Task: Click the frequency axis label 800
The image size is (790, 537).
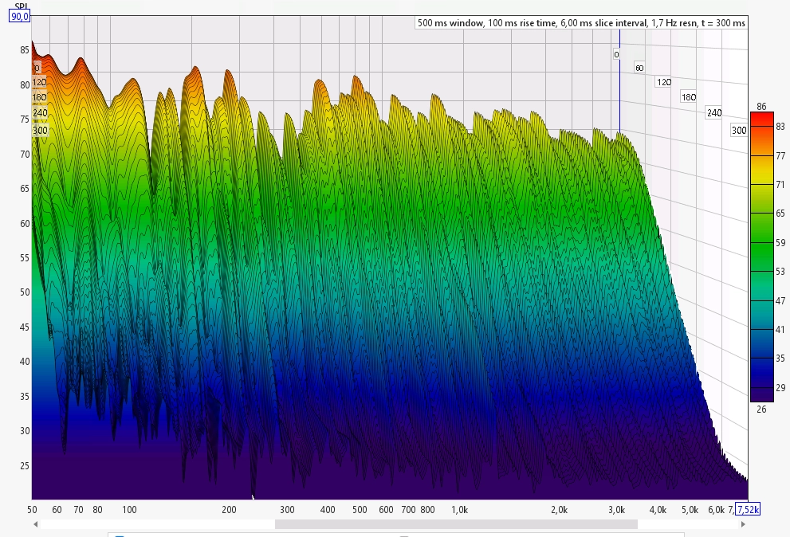Action: click(x=427, y=510)
